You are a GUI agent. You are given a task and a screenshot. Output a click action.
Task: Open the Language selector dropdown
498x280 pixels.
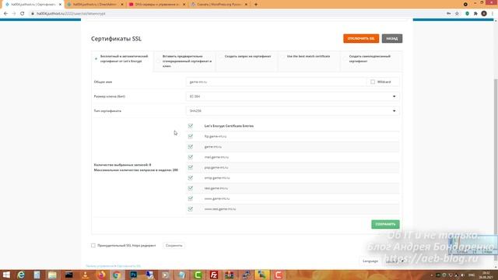[x=395, y=261]
